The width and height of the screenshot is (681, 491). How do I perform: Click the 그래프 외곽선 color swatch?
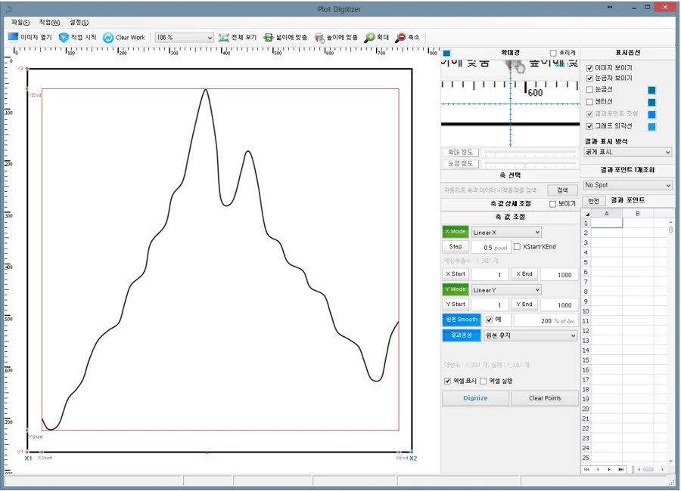coord(651,127)
